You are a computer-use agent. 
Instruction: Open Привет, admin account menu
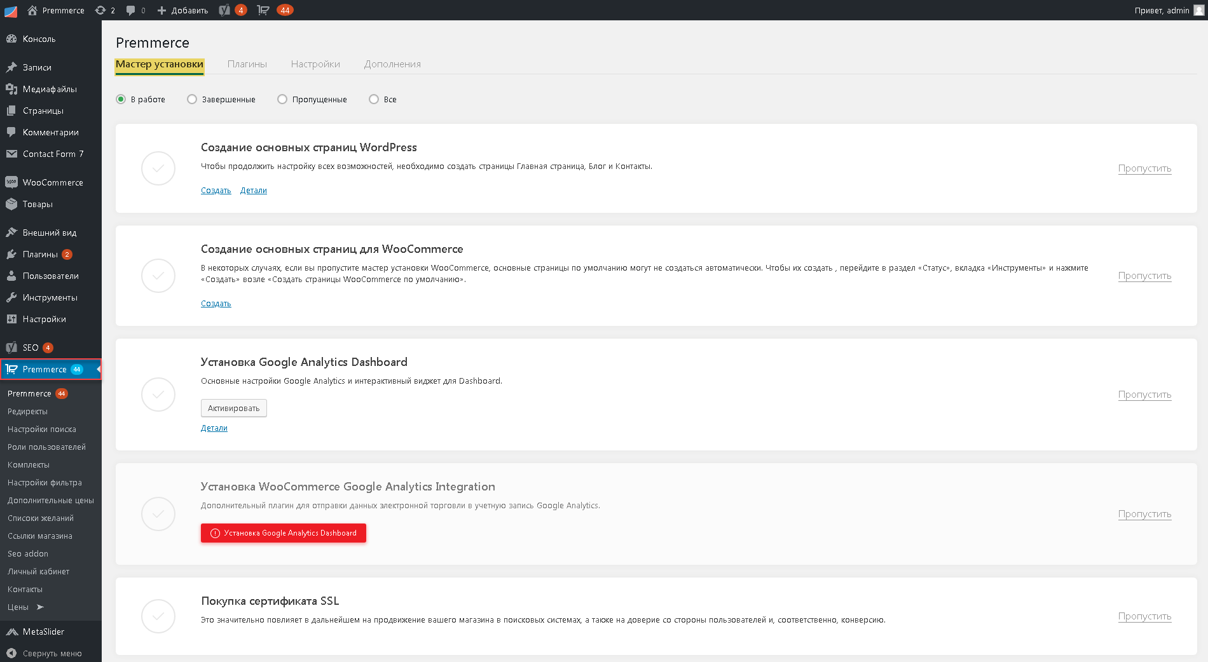(x=1162, y=10)
